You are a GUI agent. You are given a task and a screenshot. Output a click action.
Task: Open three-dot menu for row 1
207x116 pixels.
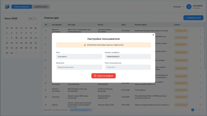click(x=200, y=30)
